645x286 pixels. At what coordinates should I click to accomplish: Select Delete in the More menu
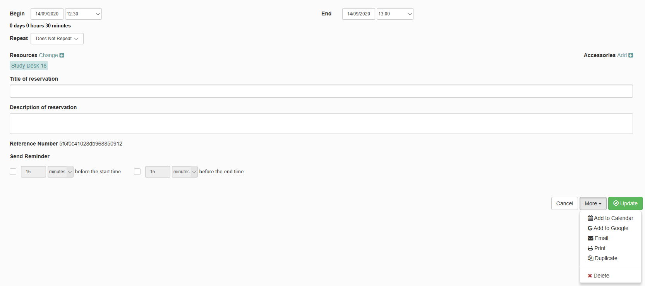[x=611, y=276]
